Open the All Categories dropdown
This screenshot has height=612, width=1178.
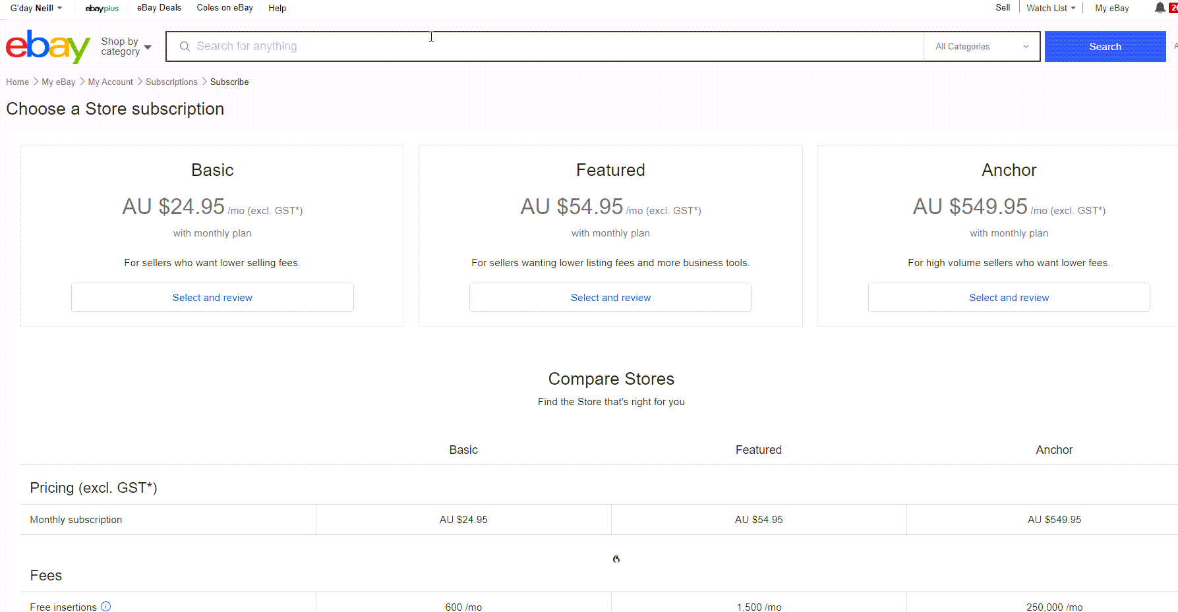982,46
